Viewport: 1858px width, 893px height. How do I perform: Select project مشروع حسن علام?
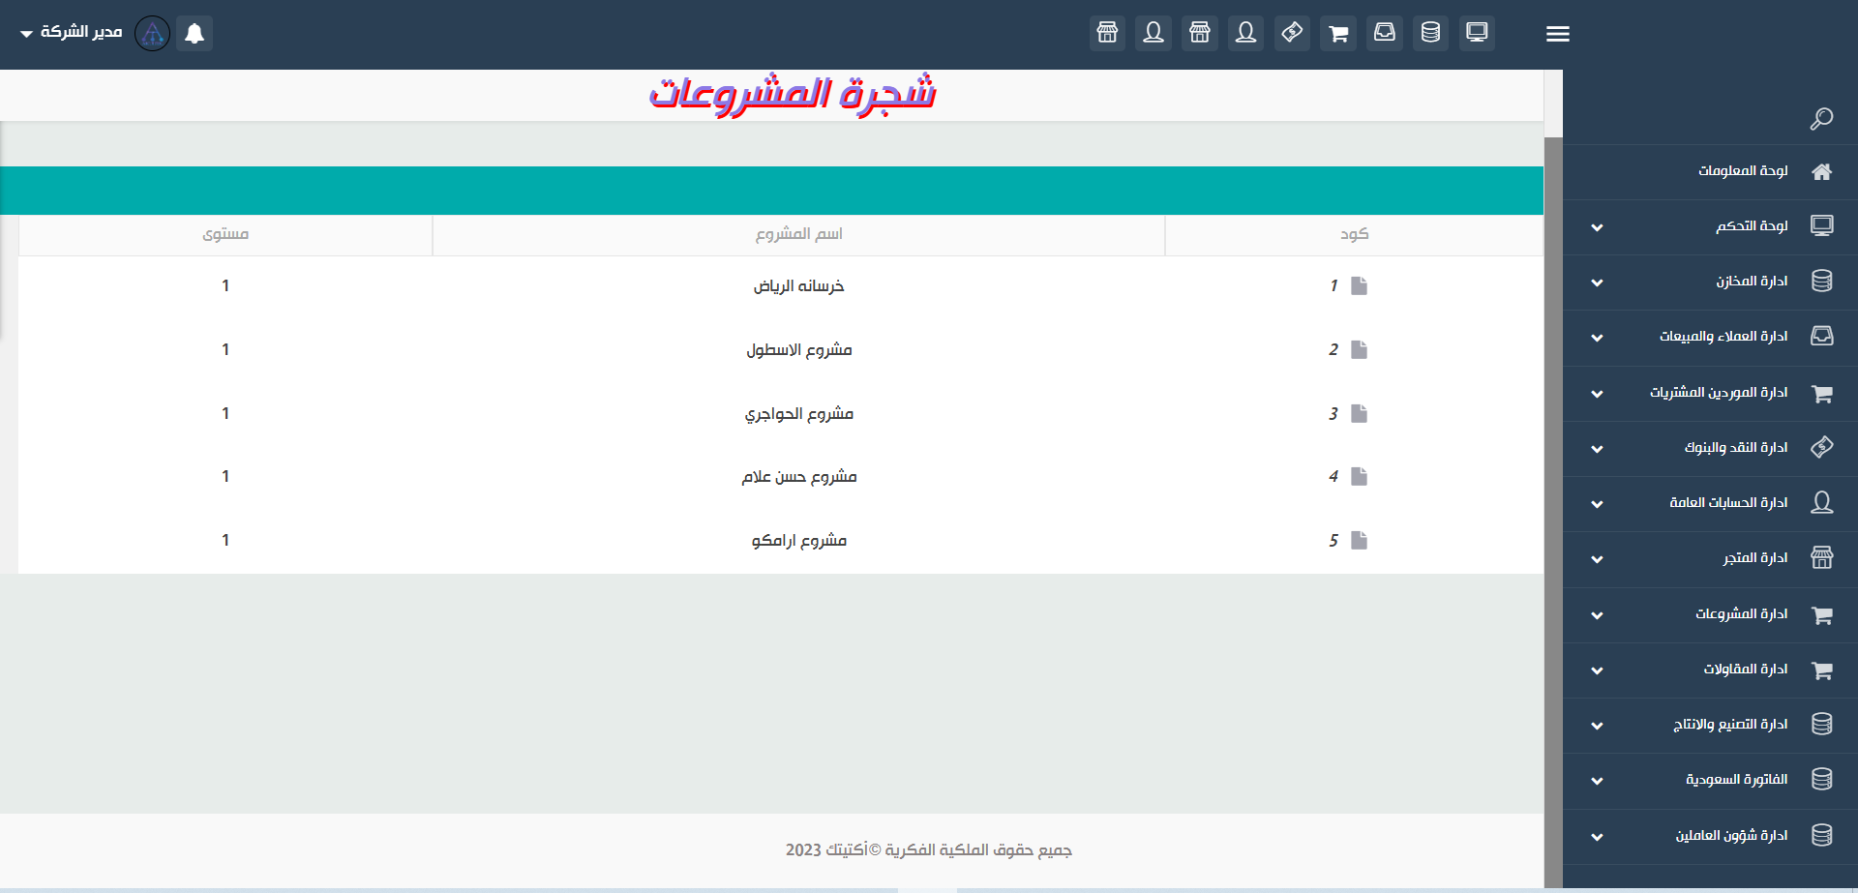coord(798,477)
